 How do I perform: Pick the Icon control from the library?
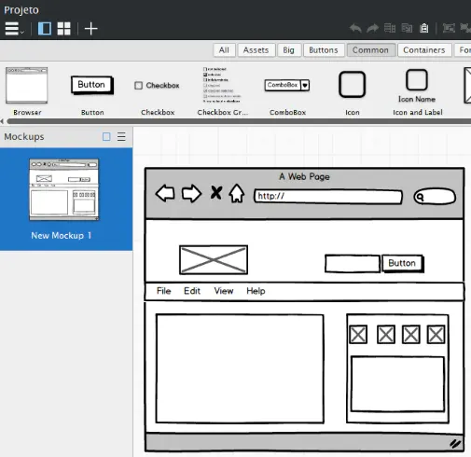[x=352, y=92]
